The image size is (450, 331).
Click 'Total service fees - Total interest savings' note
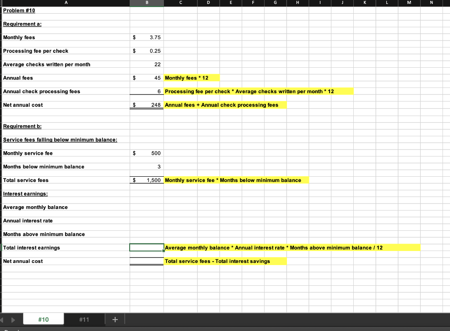[225, 261]
